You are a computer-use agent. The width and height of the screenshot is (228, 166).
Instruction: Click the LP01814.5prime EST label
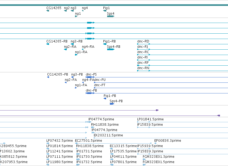tap(60, 146)
